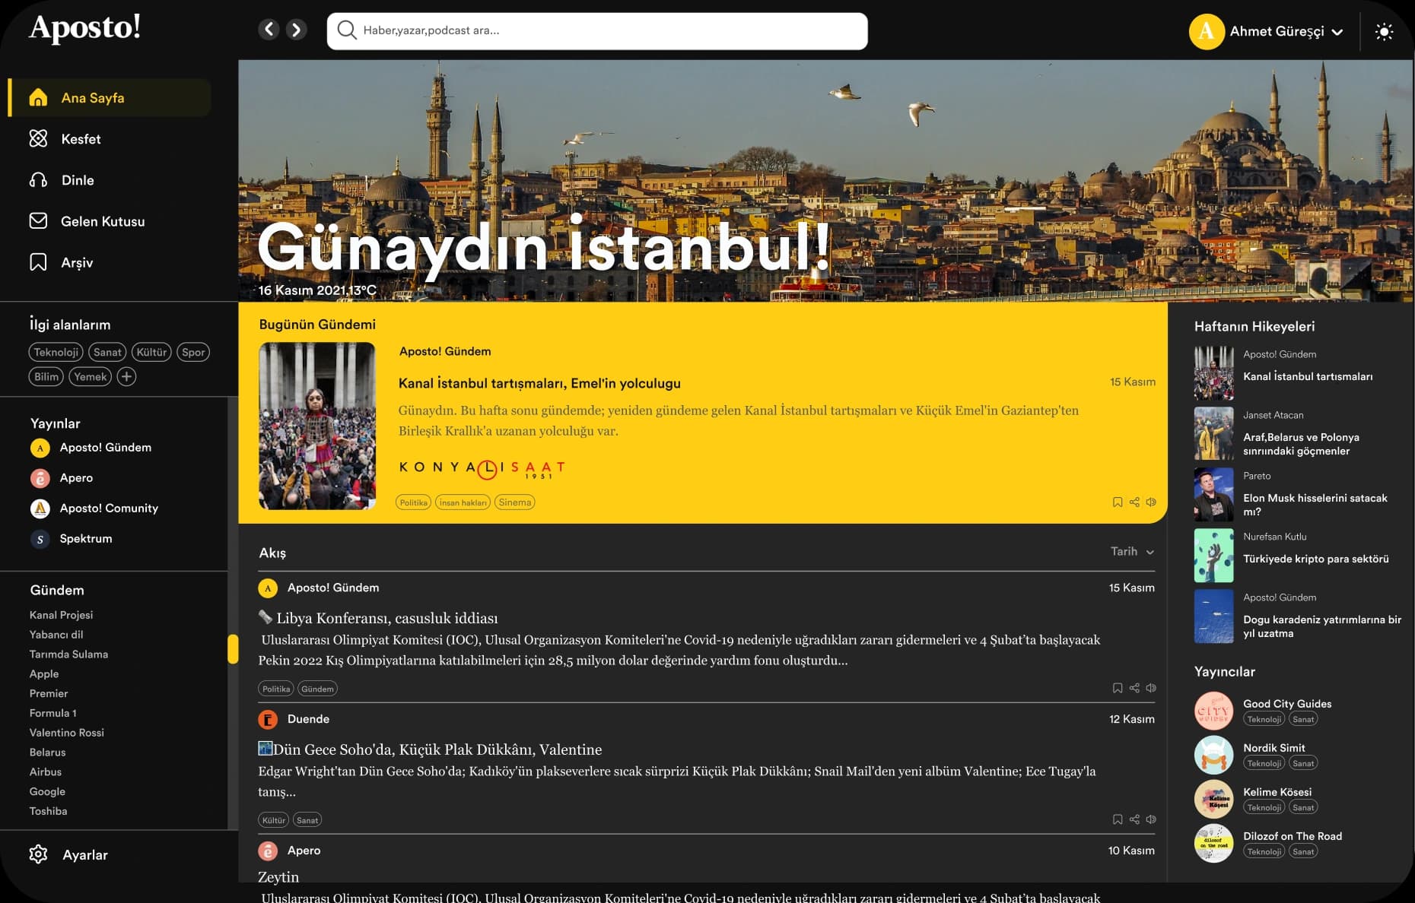Open the Tarih sort dropdown
Image resolution: width=1415 pixels, height=903 pixels.
click(1132, 551)
